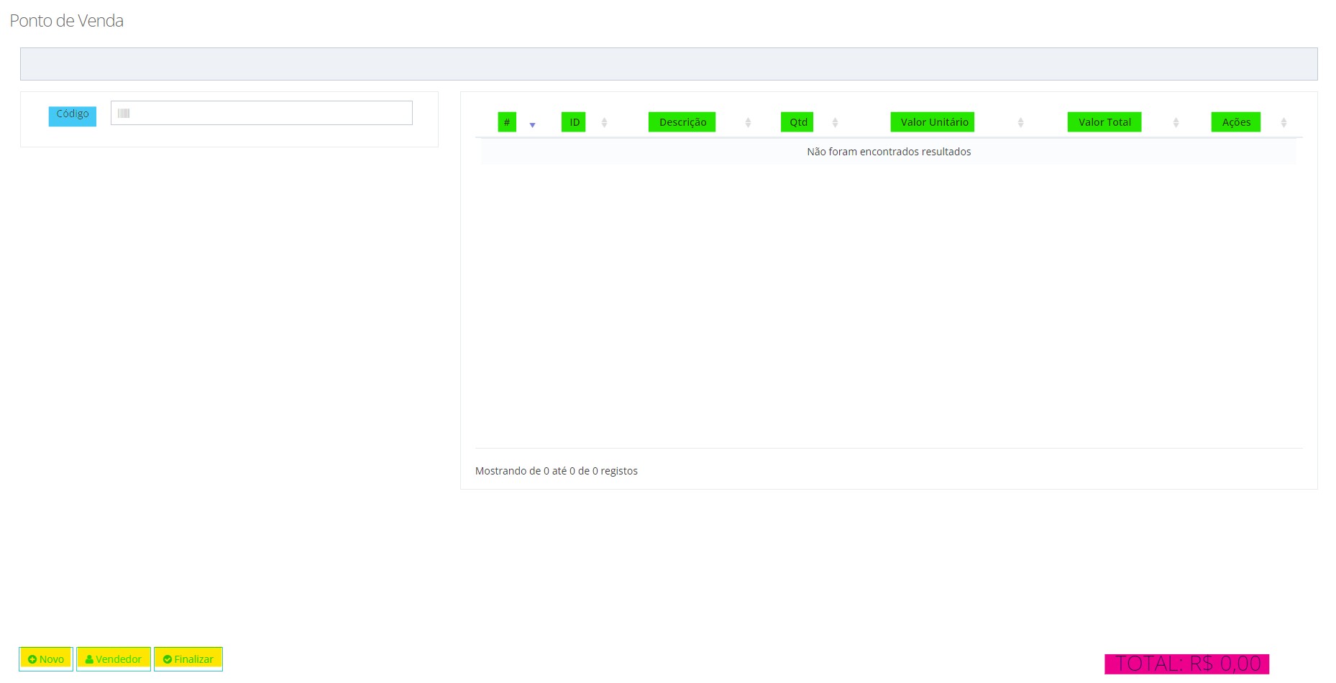
Task: Click the sort arrows next to ID
Action: [x=604, y=123]
